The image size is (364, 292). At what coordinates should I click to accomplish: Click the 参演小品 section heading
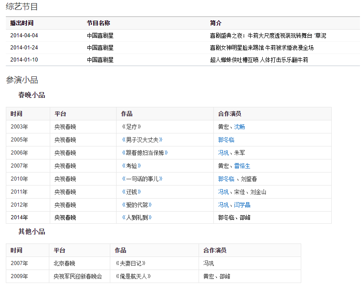click(22, 80)
